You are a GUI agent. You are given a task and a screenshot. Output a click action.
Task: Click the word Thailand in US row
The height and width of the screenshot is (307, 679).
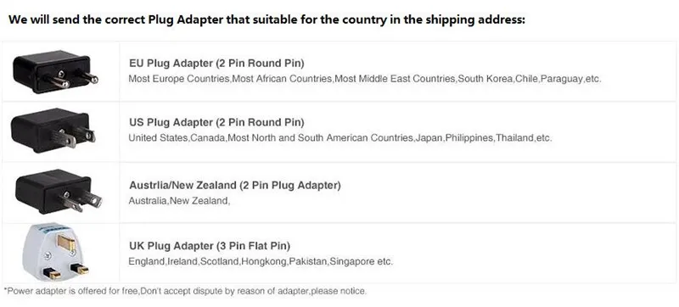(514, 138)
